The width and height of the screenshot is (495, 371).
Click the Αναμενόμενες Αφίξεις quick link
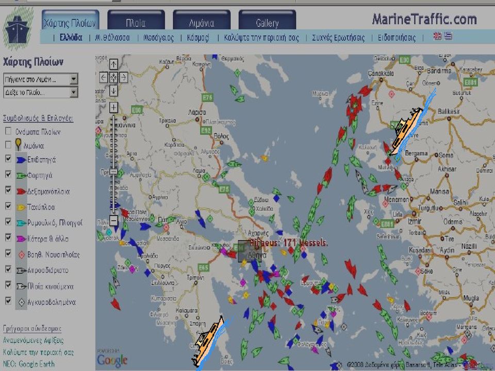[x=33, y=341]
